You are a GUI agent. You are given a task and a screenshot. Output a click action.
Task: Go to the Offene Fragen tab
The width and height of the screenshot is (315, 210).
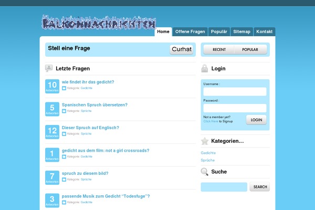(x=190, y=31)
